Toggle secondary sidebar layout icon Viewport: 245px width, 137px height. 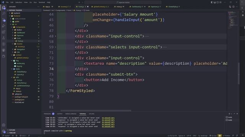pyautogui.click(x=217, y=2)
